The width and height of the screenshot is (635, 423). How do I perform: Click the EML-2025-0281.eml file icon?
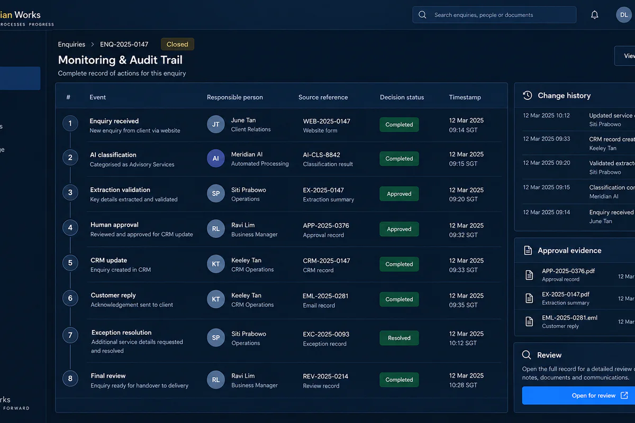(529, 321)
